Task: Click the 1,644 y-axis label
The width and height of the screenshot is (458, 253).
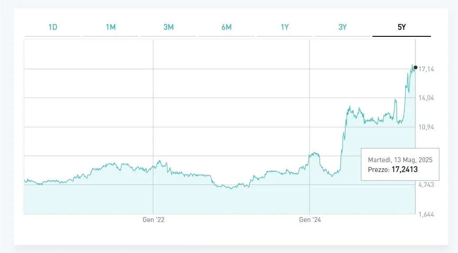Action: pyautogui.click(x=426, y=214)
